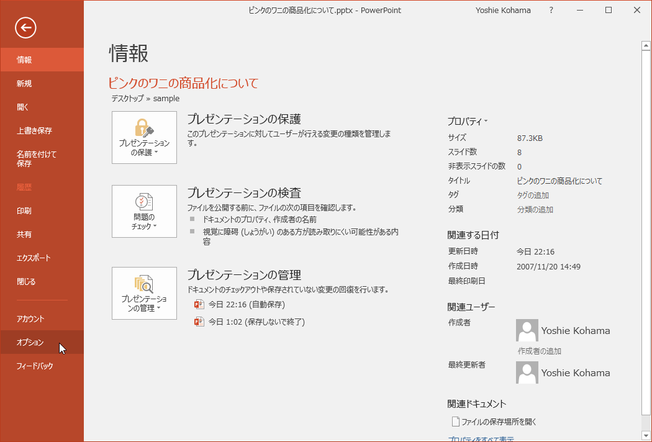The height and width of the screenshot is (442, 652).
Task: Click the red document title ピンクのワニの商品化について
Action: (183, 83)
